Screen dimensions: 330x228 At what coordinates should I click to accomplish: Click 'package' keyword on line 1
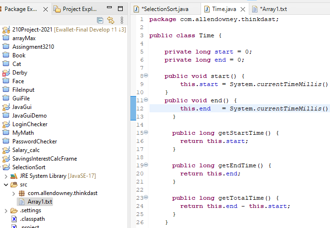(162, 20)
